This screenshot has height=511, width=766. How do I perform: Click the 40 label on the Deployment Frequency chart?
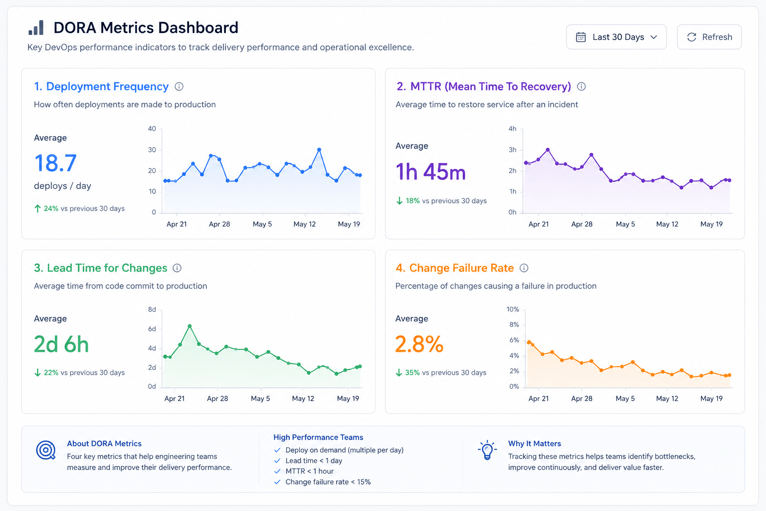152,129
